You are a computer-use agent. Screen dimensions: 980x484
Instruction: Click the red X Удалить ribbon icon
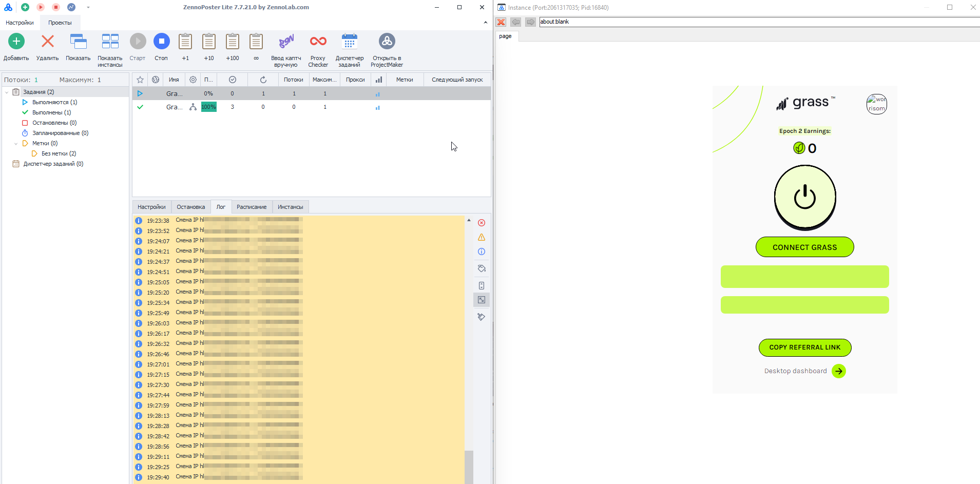tap(48, 41)
